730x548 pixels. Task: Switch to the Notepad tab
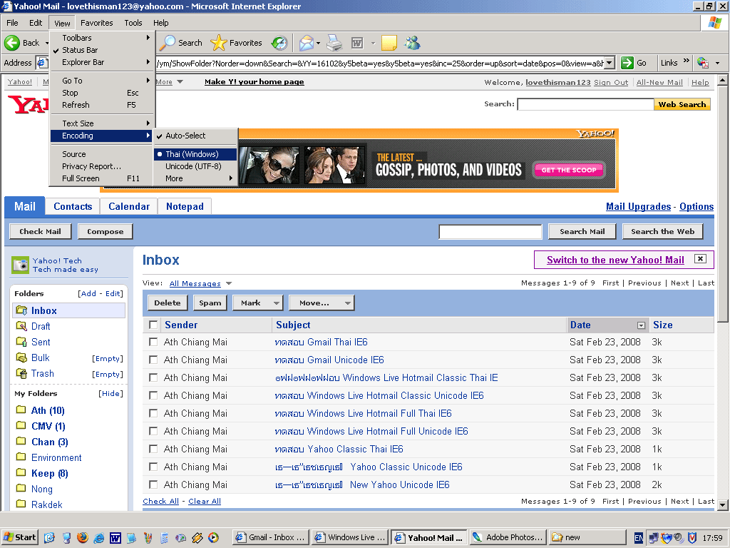point(185,206)
